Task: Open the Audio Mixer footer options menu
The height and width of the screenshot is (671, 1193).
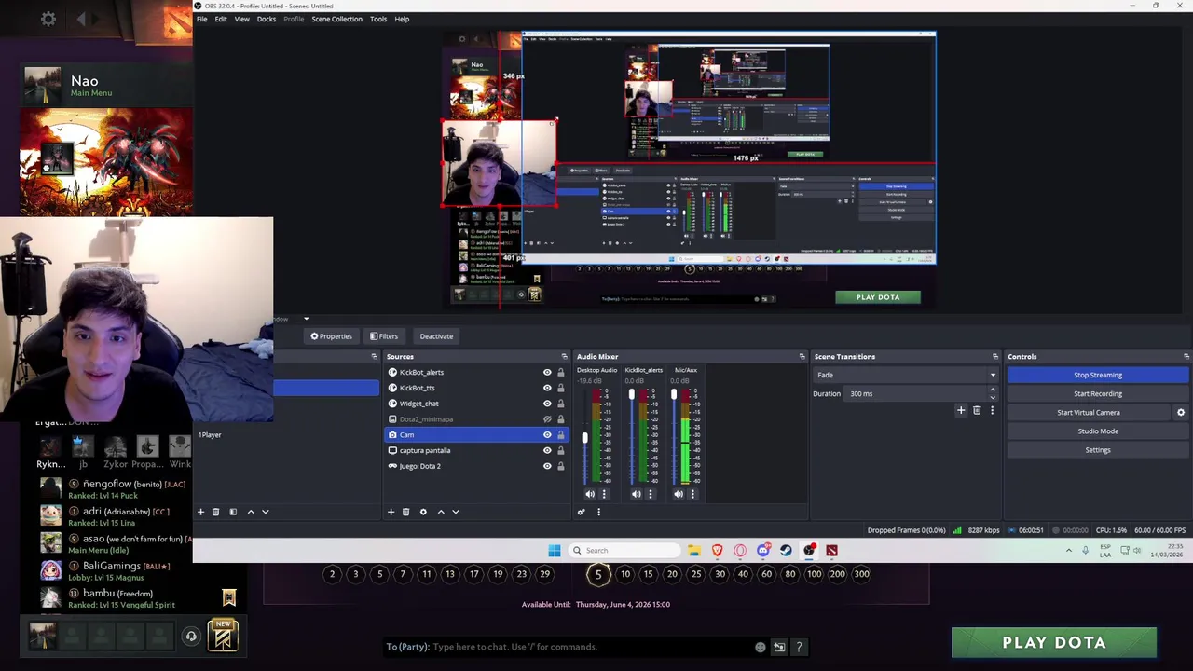Action: tap(598, 512)
